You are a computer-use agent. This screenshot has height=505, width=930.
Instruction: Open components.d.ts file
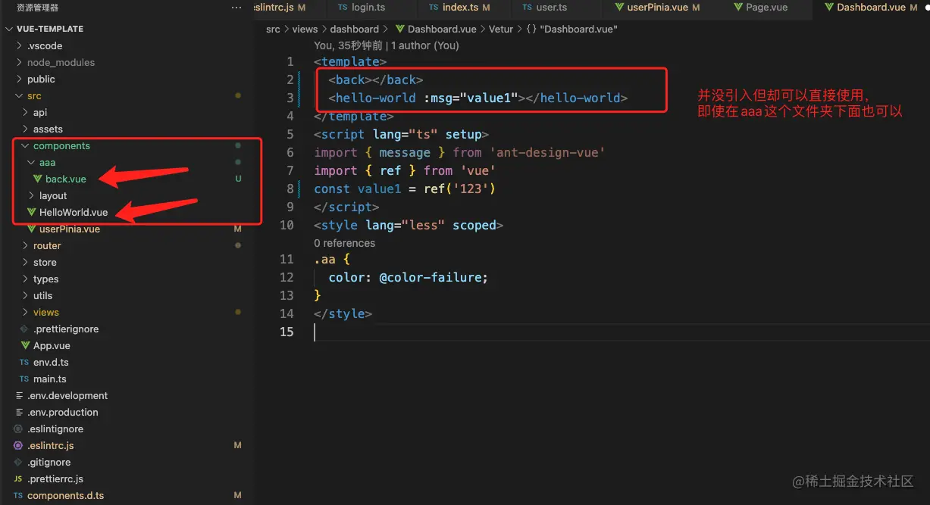pyautogui.click(x=66, y=495)
